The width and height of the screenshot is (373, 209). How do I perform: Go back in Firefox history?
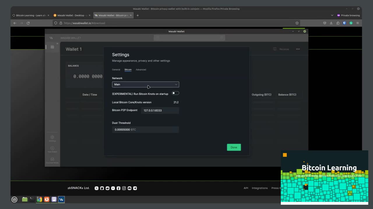click(15, 23)
